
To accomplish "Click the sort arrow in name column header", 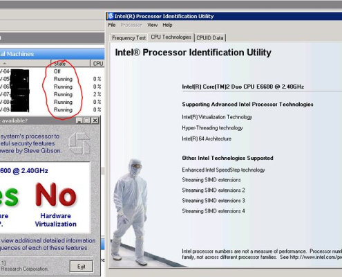I will click(x=5, y=63).
